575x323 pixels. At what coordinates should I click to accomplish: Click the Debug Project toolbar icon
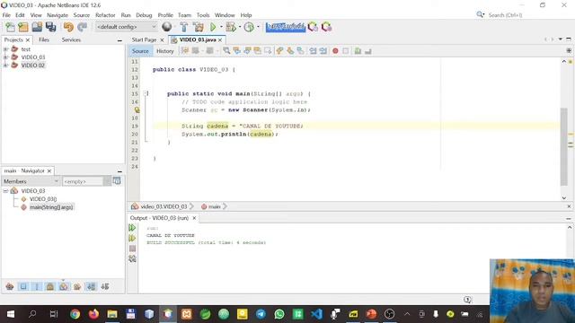pyautogui.click(x=231, y=27)
